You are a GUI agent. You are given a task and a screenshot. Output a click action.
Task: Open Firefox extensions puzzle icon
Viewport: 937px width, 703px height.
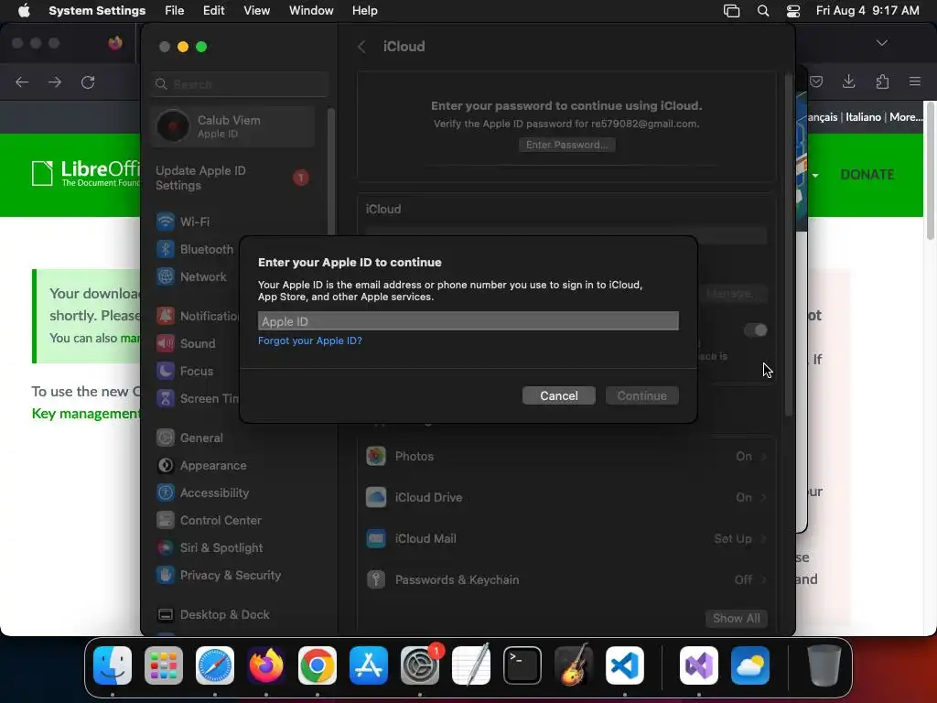[882, 81]
